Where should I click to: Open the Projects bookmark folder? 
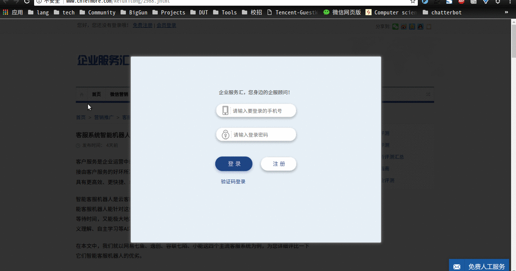[x=169, y=13]
